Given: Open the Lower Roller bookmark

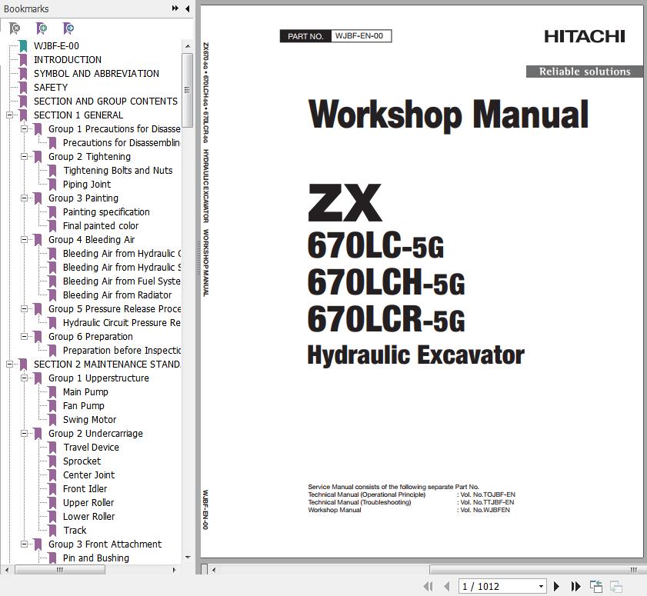Looking at the screenshot, I should [88, 516].
